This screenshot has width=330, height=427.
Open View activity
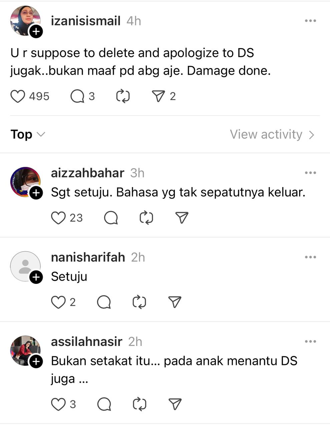pos(272,134)
